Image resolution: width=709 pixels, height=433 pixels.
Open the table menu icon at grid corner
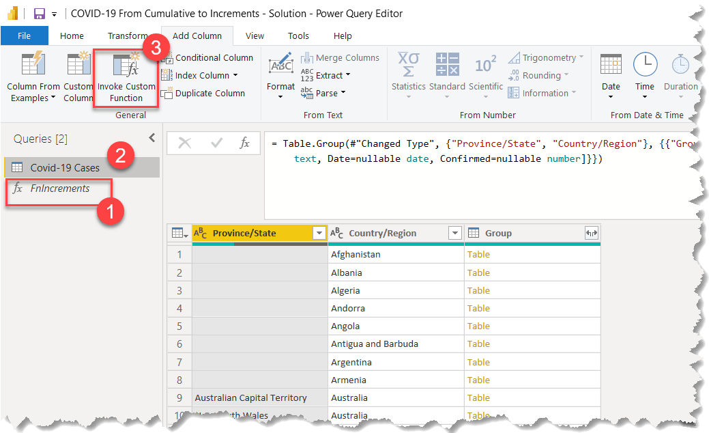tap(179, 234)
